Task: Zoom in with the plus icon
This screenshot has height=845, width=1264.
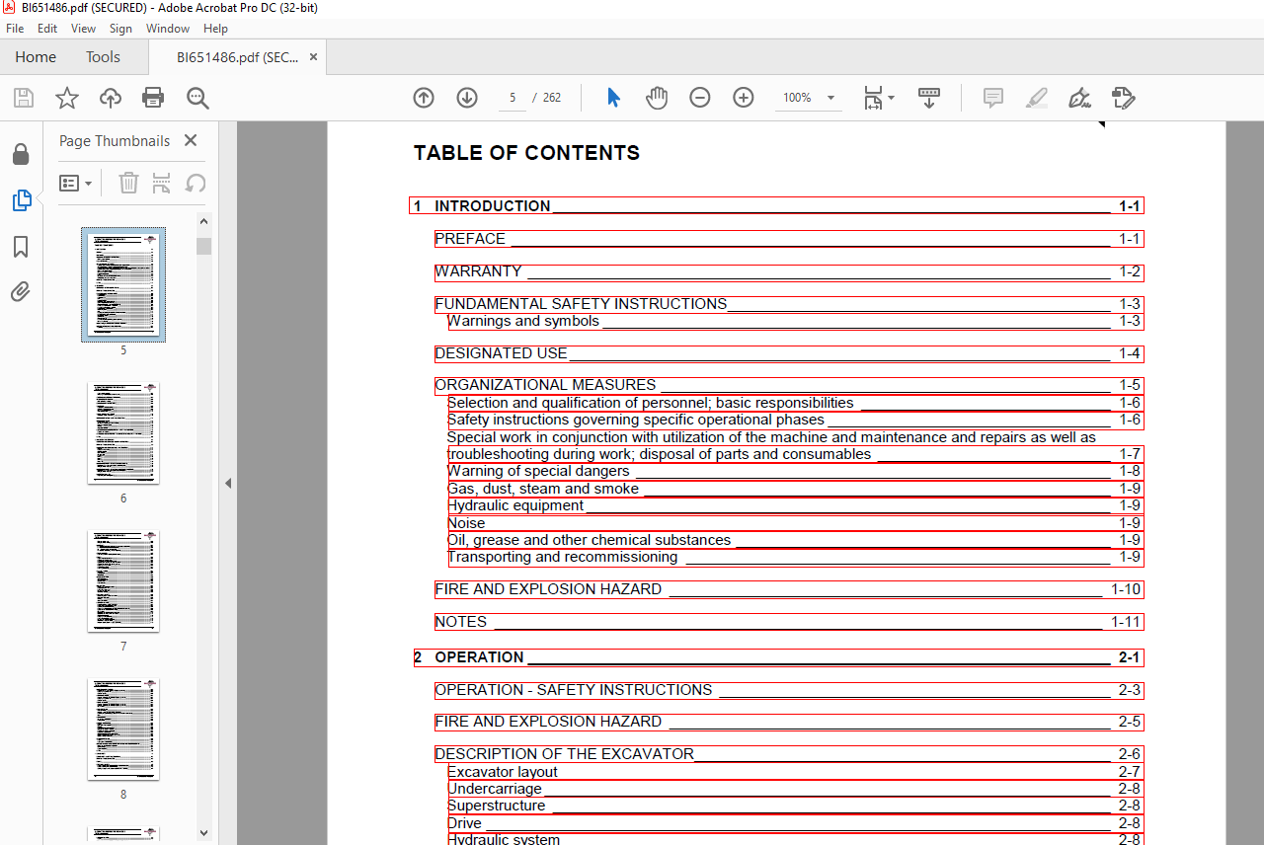Action: (744, 98)
